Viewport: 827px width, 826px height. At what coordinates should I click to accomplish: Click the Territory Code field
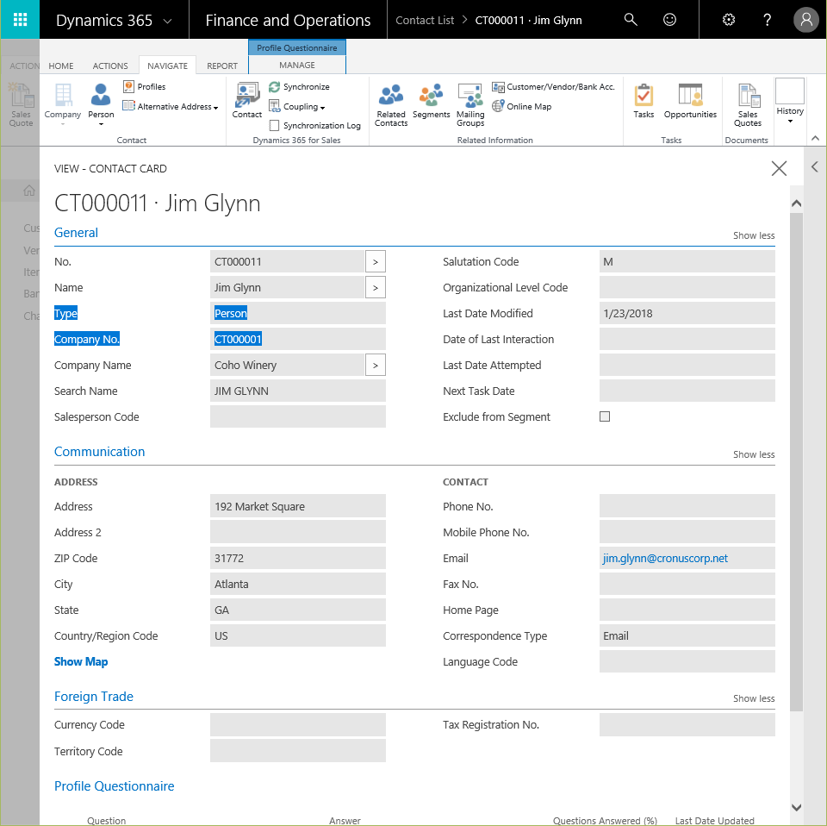coord(297,751)
